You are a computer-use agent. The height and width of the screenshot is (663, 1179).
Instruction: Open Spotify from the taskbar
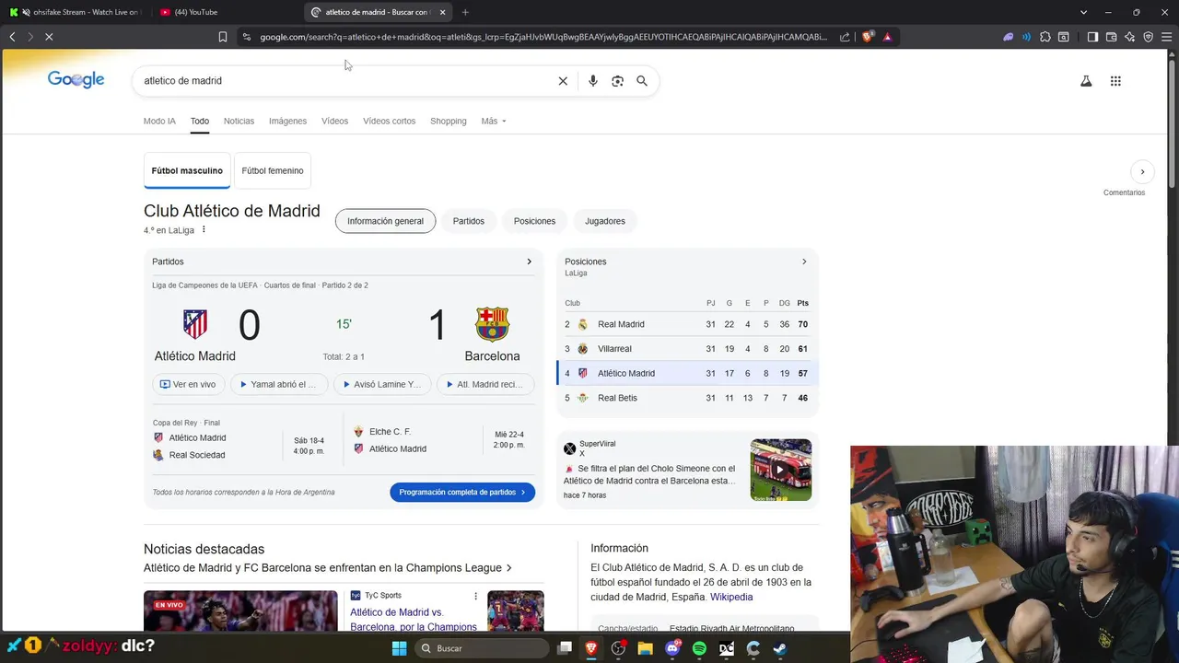699,648
